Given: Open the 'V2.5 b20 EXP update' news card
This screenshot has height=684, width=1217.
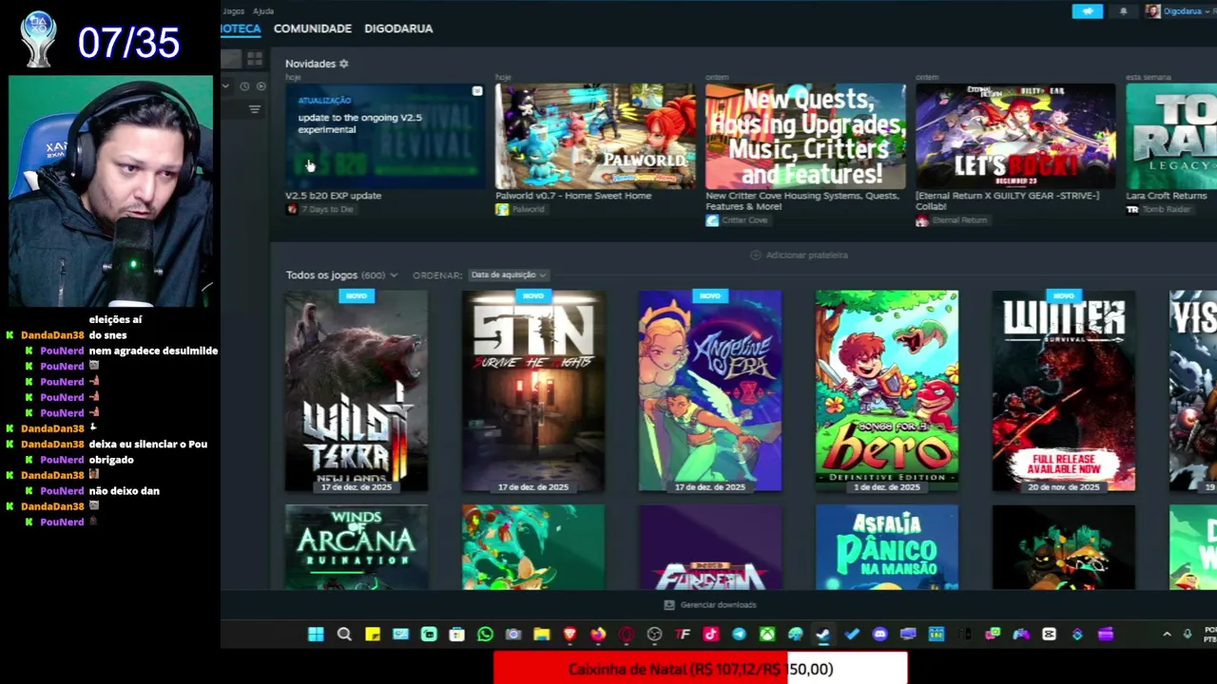Looking at the screenshot, I should pos(385,136).
